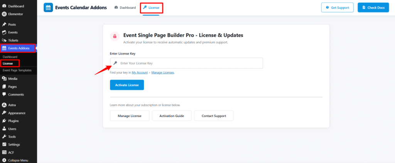This screenshot has height=163, width=395.
Task: Click the Astra logo icon
Action: (4, 105)
